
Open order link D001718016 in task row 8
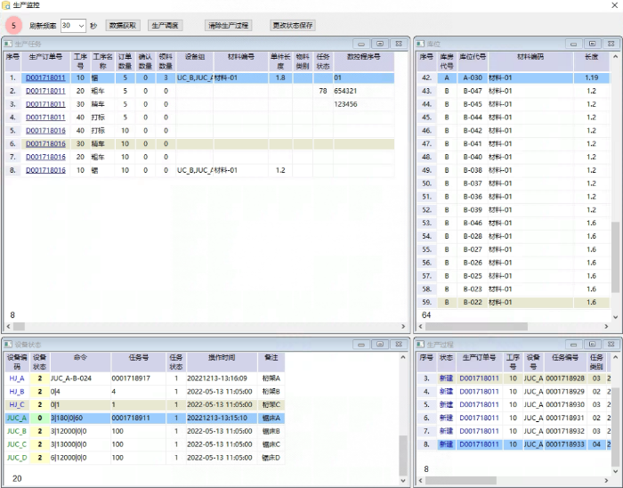click(45, 170)
